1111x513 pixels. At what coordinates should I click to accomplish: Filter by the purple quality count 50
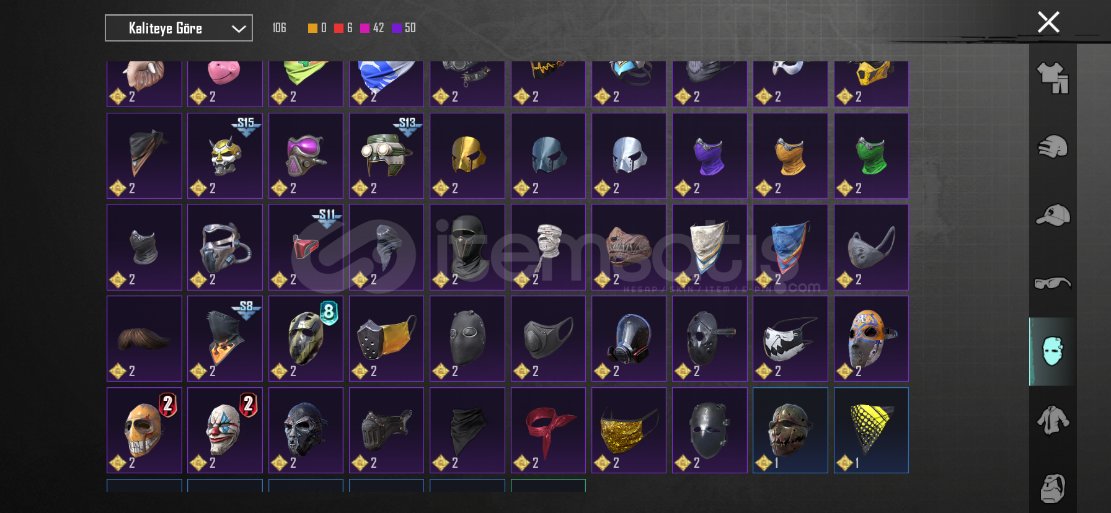click(x=404, y=28)
